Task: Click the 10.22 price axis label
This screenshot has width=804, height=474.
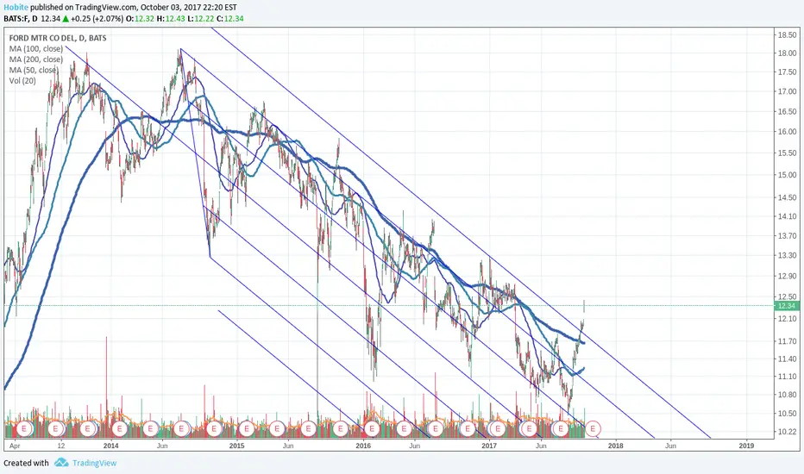Action: click(x=787, y=432)
